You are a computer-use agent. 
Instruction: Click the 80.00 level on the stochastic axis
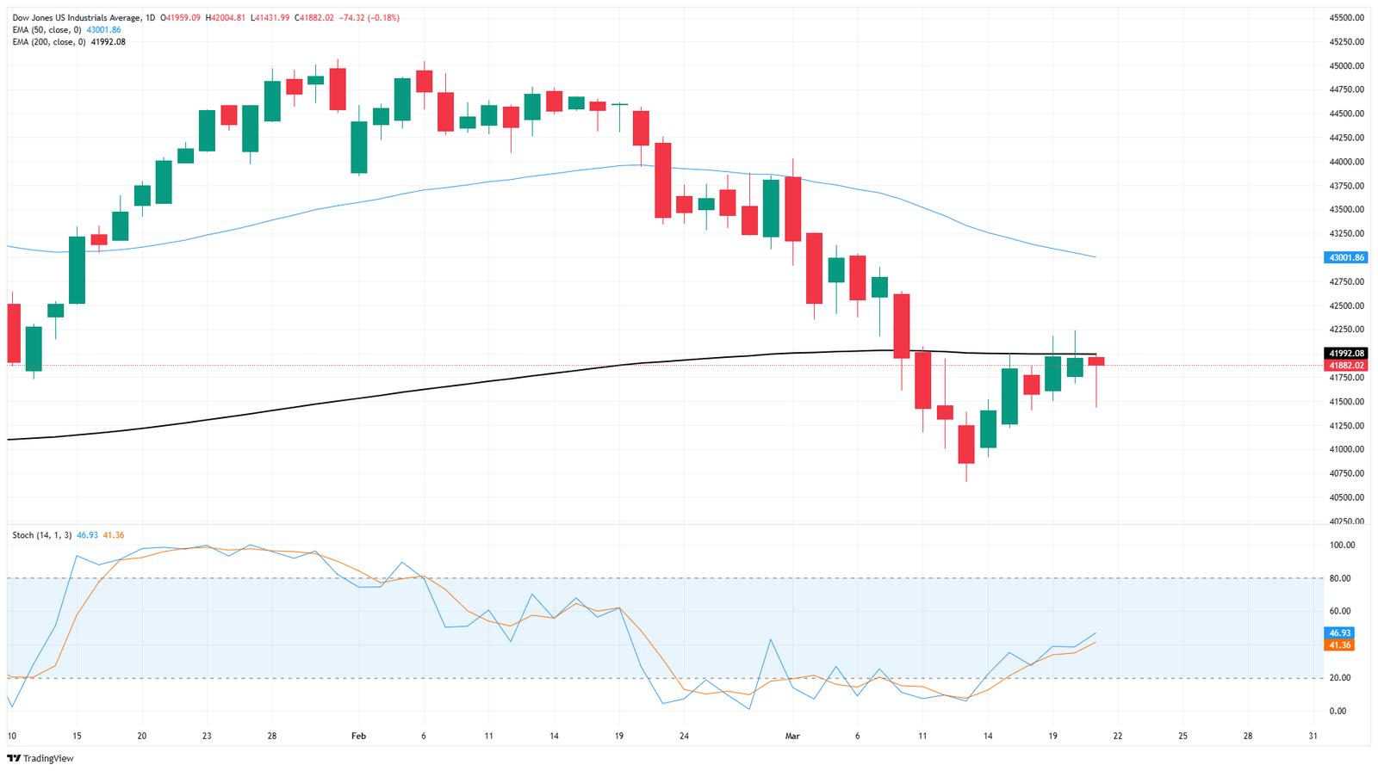click(x=1341, y=578)
